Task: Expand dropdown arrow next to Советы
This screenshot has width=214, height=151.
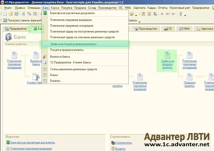Action: 139,22
